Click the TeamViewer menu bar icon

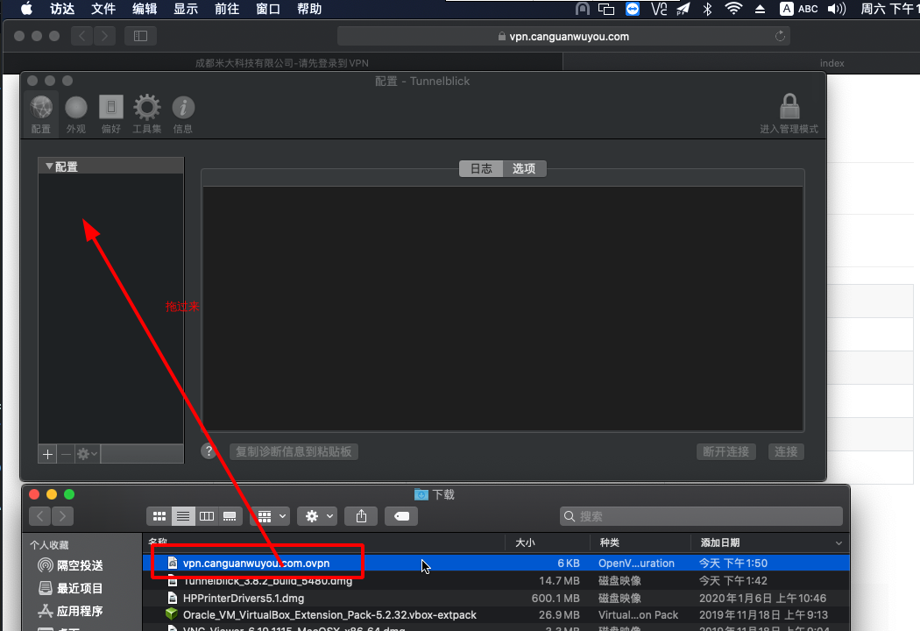633,9
